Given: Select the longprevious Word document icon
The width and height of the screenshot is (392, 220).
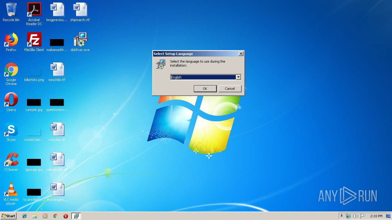Looking at the screenshot, I should click(57, 12).
